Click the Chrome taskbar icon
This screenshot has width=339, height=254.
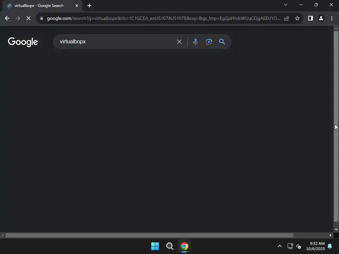184,246
